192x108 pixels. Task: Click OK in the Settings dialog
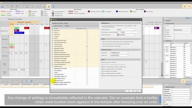129,91
